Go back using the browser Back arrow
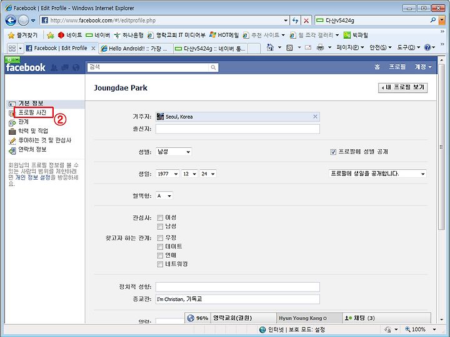450x337 pixels. 11,21
